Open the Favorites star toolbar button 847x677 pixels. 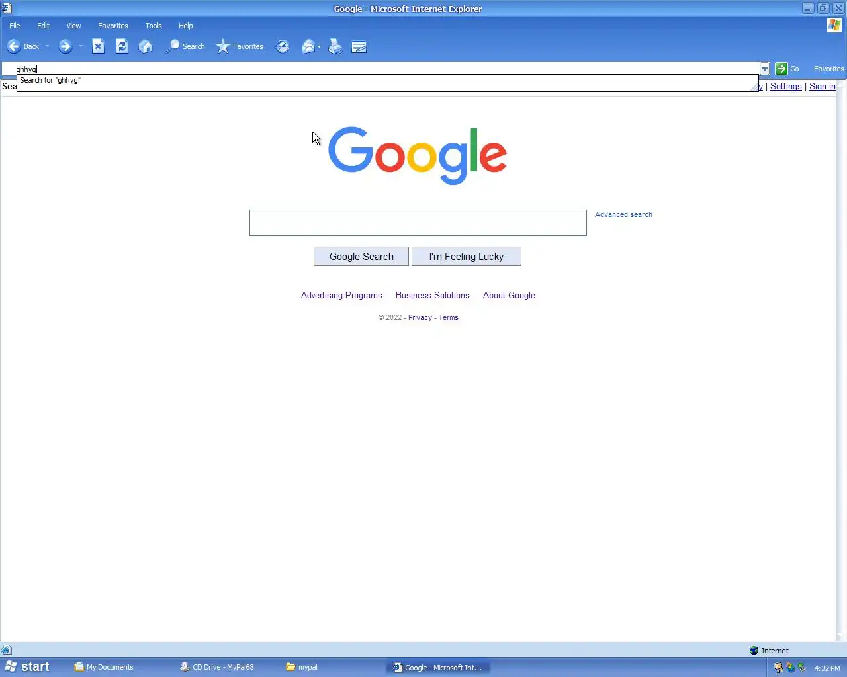point(240,46)
